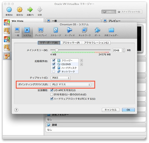
Task: Click the メインメモリー slider handle
Action: (57, 50)
